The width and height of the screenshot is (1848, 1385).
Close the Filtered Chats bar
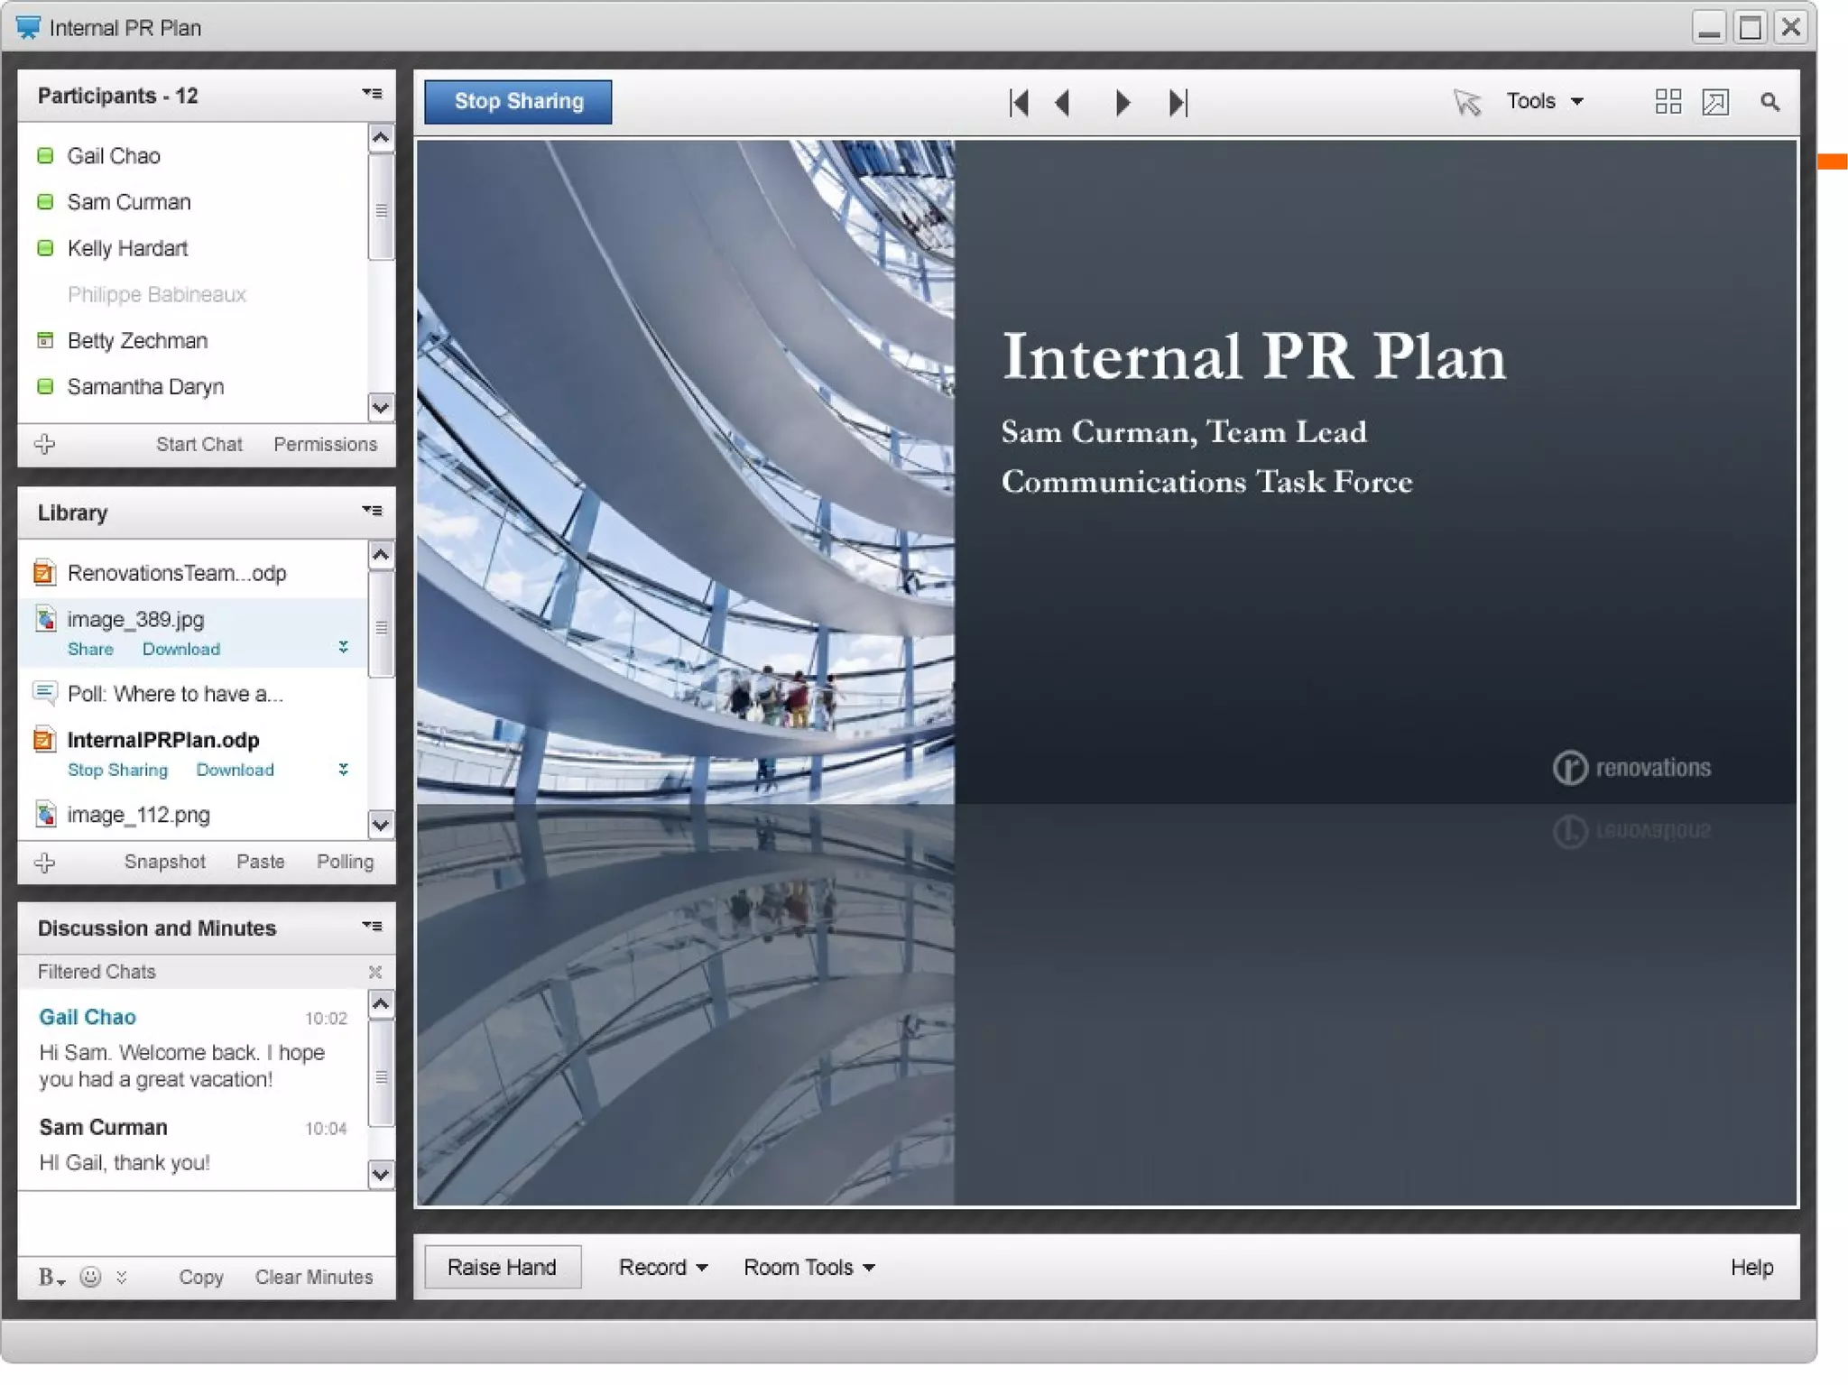point(374,972)
